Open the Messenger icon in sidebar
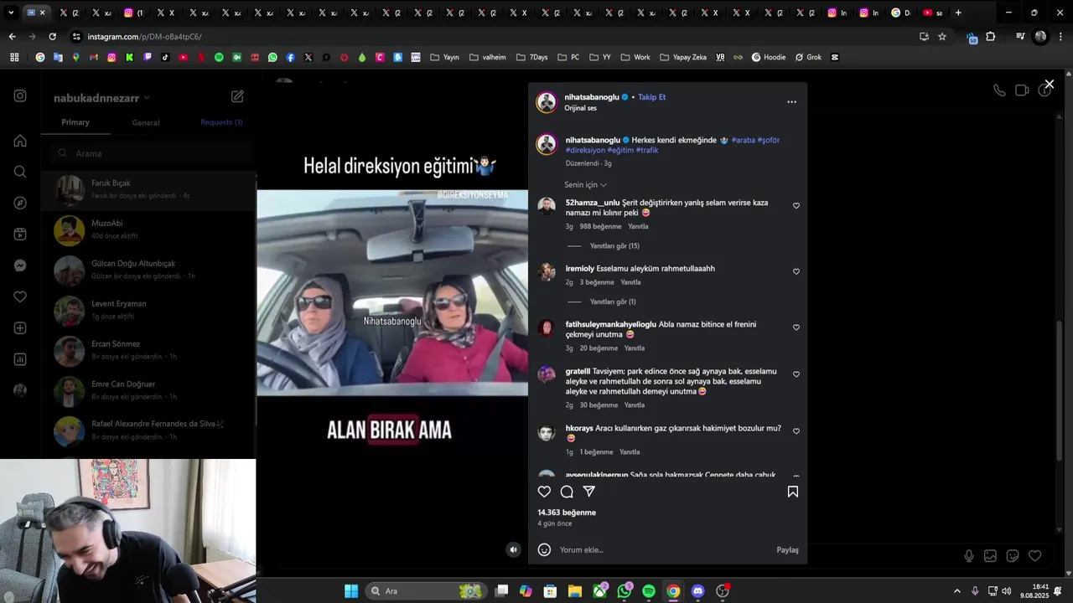The width and height of the screenshot is (1073, 603). click(x=20, y=265)
